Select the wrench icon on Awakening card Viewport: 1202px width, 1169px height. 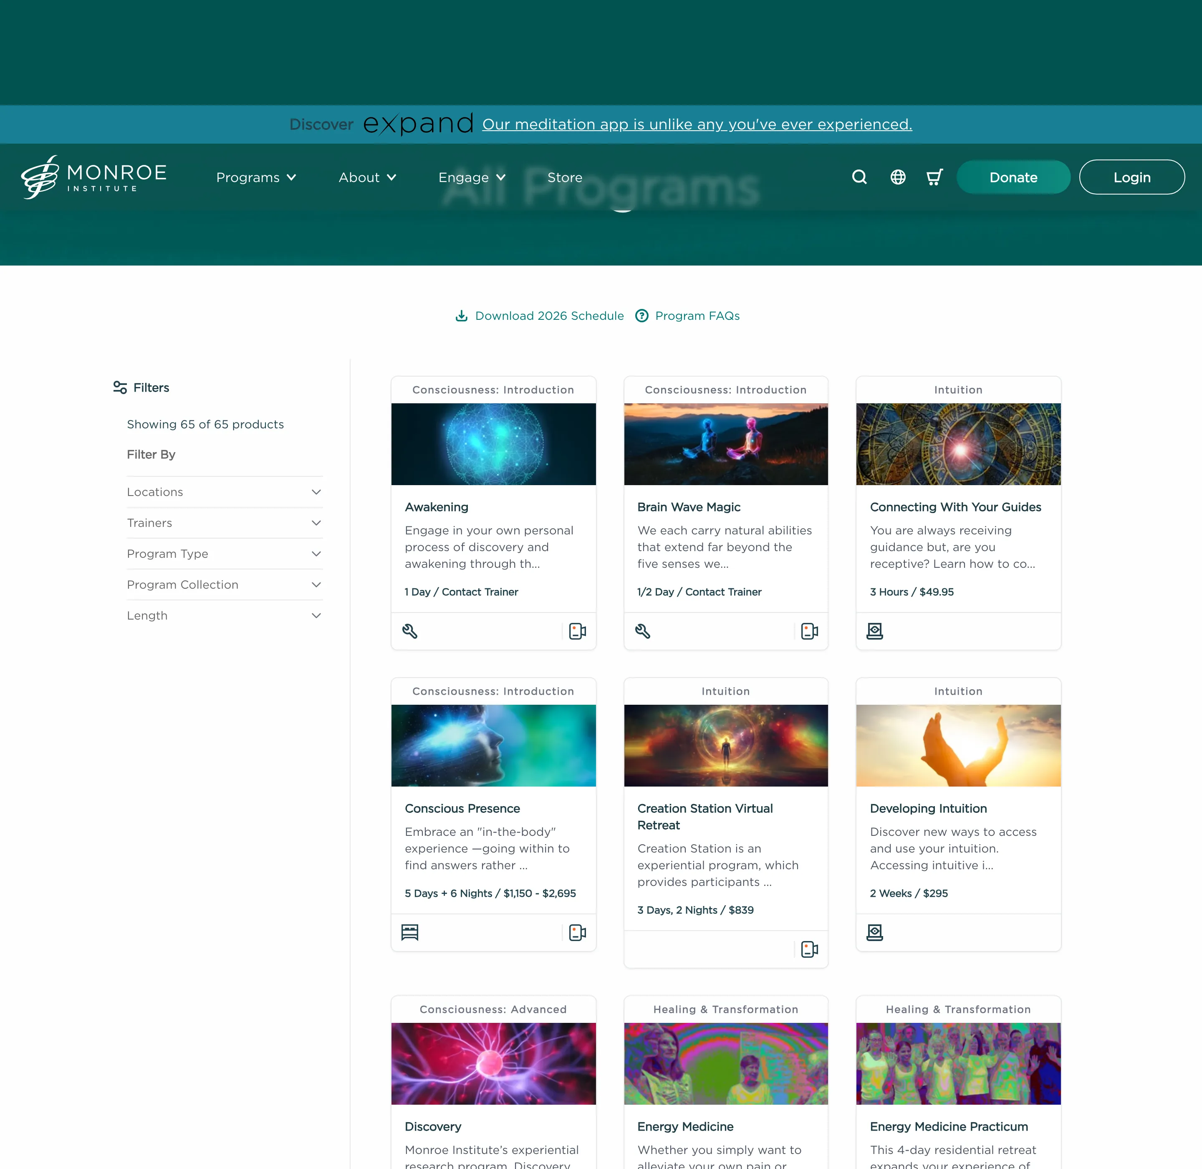[410, 630]
